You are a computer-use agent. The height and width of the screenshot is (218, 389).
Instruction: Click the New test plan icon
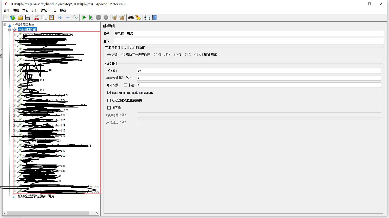pyautogui.click(x=6, y=17)
